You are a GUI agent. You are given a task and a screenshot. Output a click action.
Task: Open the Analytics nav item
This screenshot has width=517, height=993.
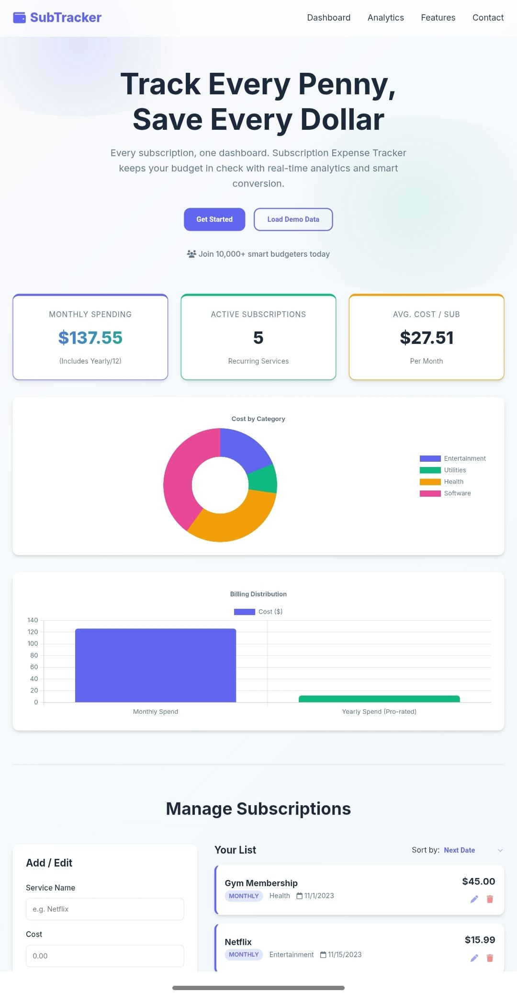click(386, 18)
